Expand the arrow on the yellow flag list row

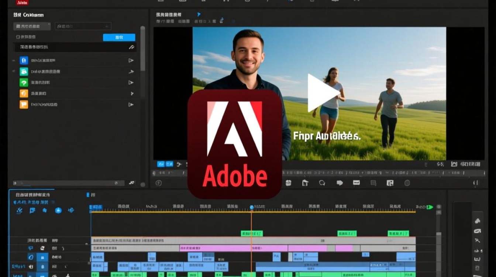pyautogui.click(x=131, y=105)
